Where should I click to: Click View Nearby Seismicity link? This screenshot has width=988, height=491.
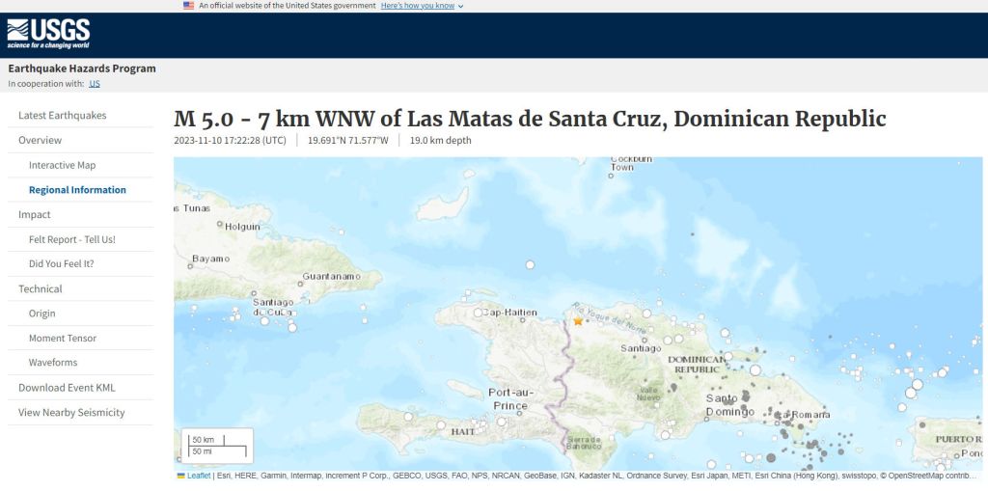(x=71, y=413)
